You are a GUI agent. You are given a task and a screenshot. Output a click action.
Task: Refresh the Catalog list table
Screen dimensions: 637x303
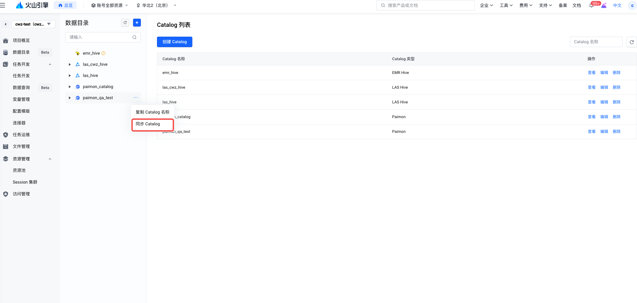point(632,42)
